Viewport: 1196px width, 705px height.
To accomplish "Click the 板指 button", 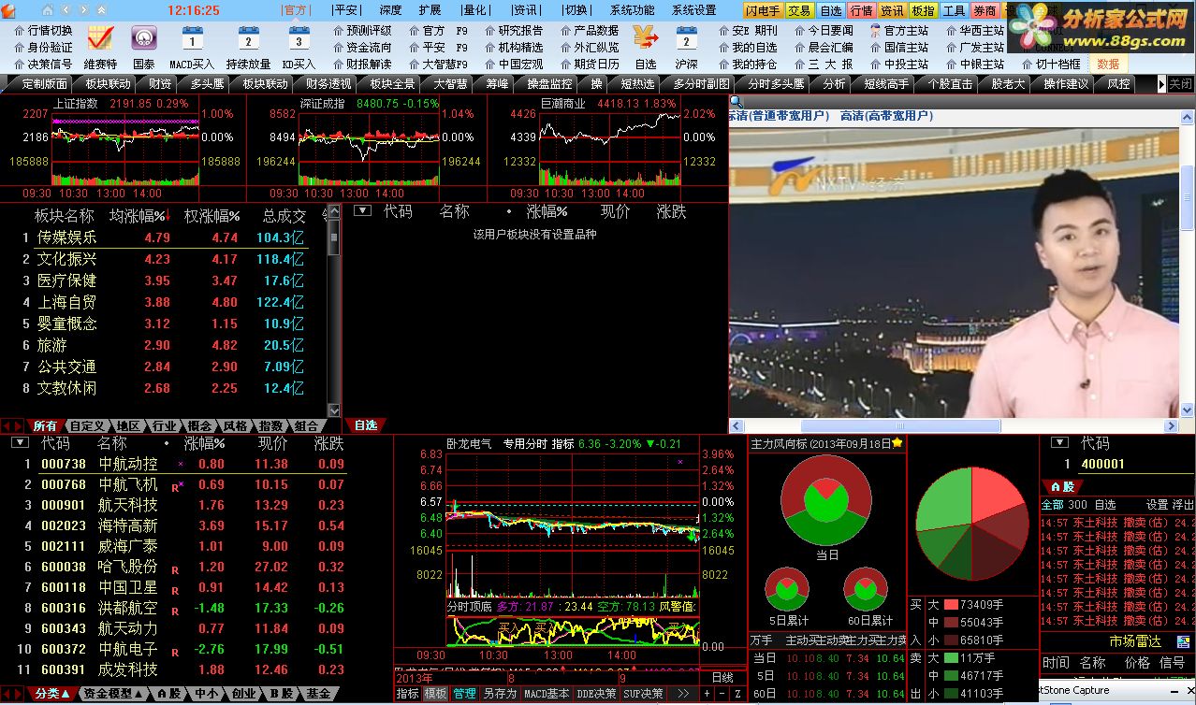I will pyautogui.click(x=923, y=10).
